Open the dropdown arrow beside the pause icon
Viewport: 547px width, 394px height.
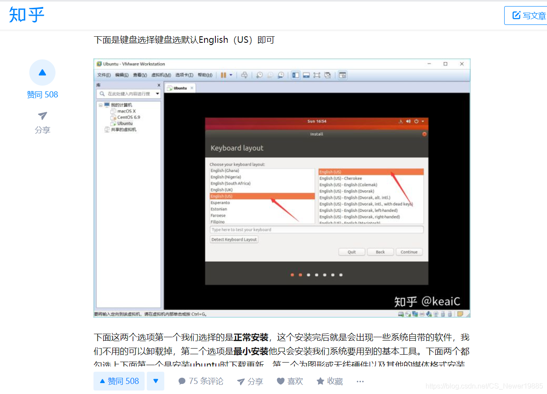click(x=231, y=75)
